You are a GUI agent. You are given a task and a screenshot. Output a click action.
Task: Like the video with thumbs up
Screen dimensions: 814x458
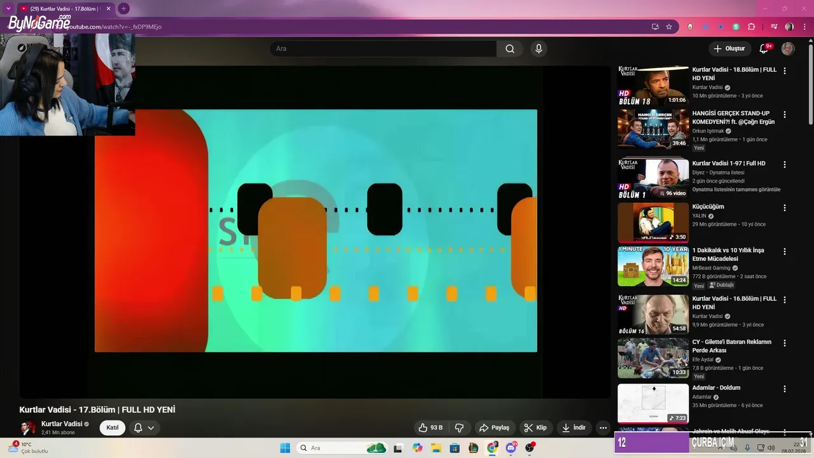[x=430, y=427]
